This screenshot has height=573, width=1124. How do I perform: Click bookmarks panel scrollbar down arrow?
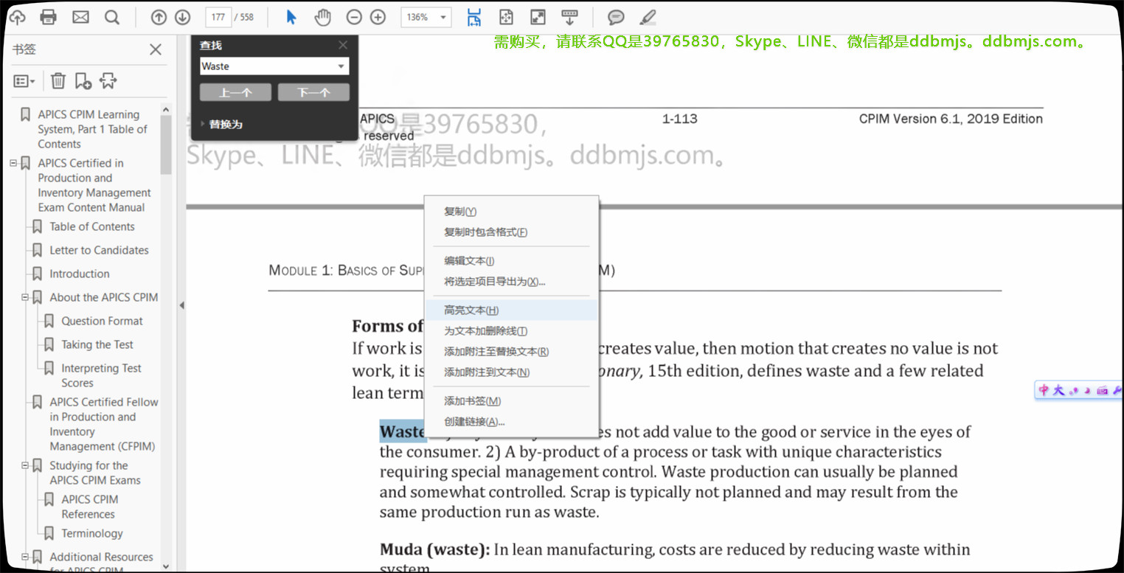pyautogui.click(x=166, y=566)
